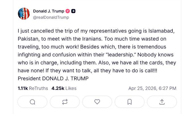
Task: Like the post with the heart icon
Action: click(97, 102)
